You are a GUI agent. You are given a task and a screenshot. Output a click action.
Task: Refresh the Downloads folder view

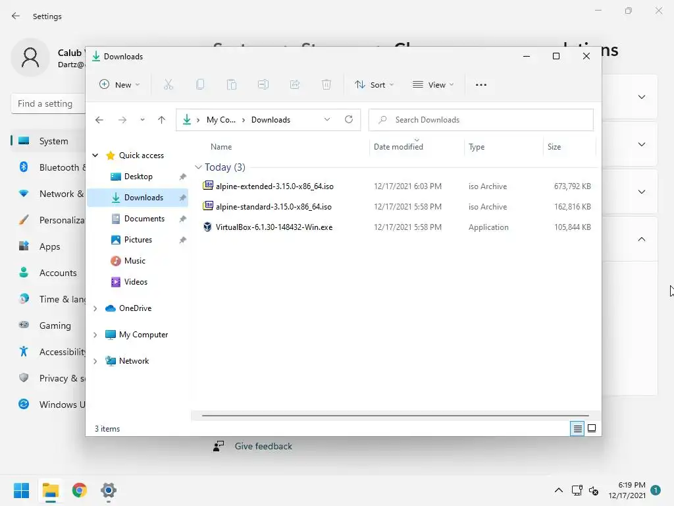pyautogui.click(x=349, y=119)
